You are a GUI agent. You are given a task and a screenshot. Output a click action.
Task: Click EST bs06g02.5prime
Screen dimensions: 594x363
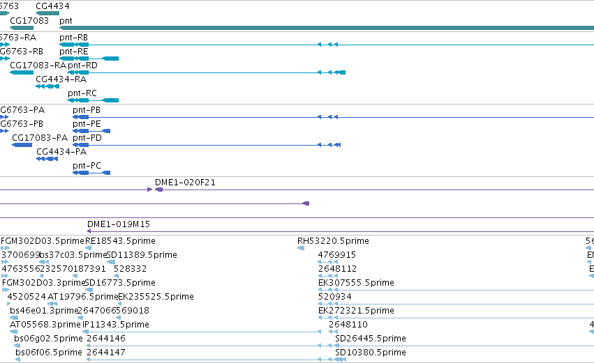(17, 346)
